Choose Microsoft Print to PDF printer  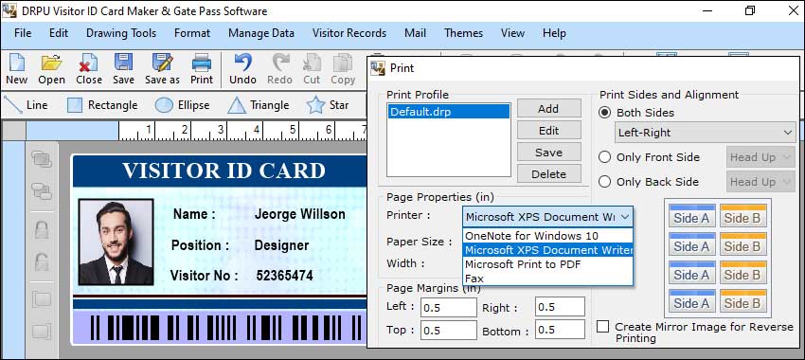(x=547, y=264)
